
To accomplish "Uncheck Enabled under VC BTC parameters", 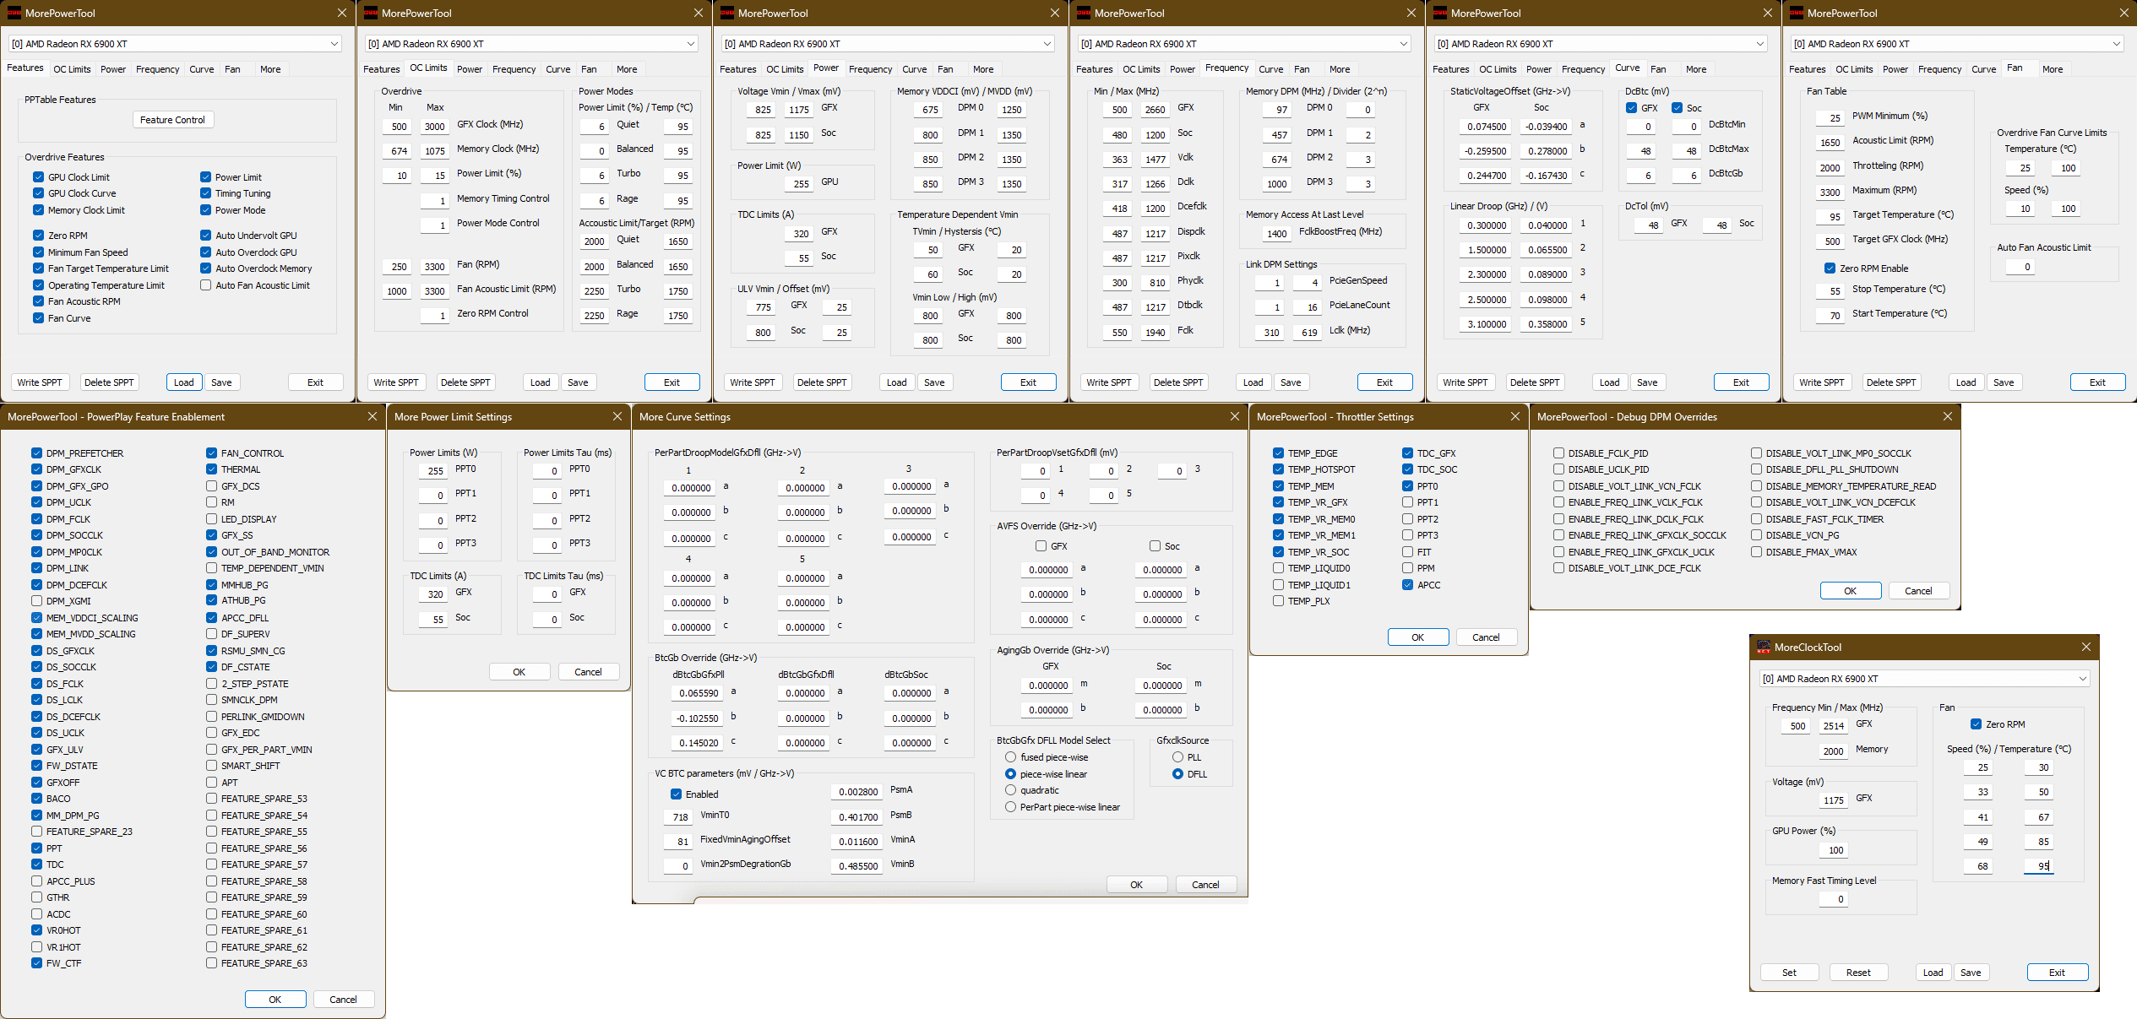I will (x=676, y=794).
